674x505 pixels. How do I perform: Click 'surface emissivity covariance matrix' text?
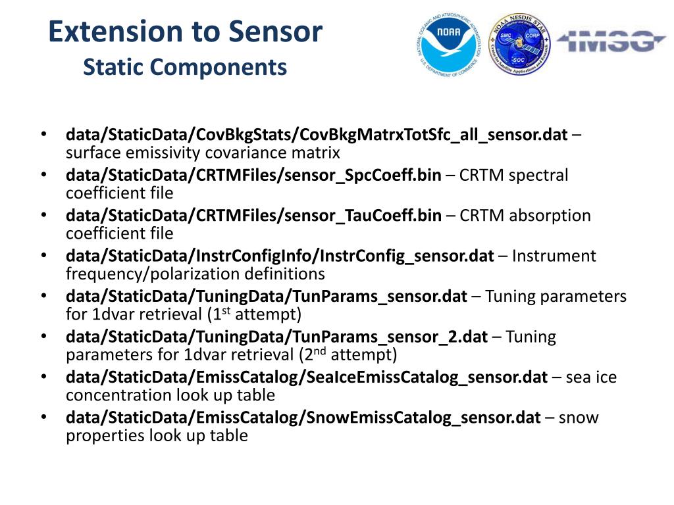tap(203, 153)
